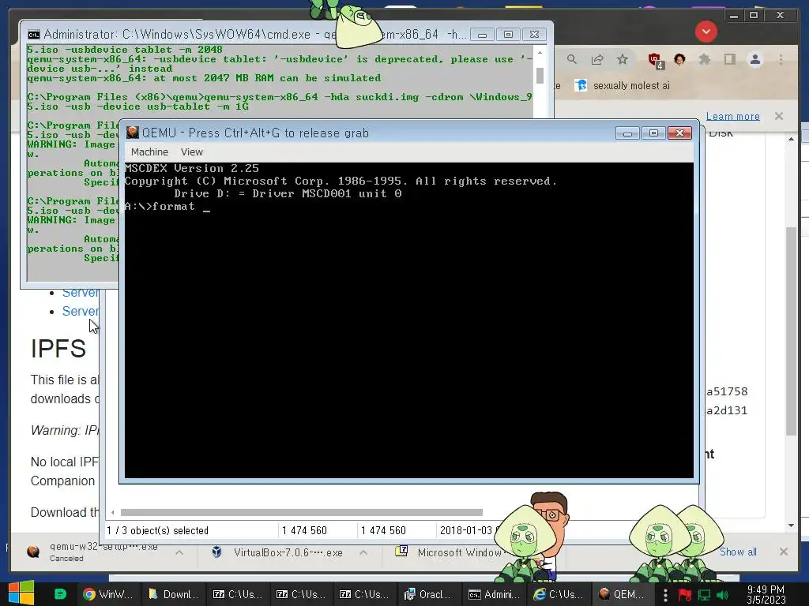This screenshot has height=606, width=809.
Task: Click the IPFS heading on the page
Action: (x=58, y=349)
